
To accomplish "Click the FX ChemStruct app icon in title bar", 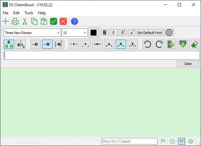I will (5, 5).
